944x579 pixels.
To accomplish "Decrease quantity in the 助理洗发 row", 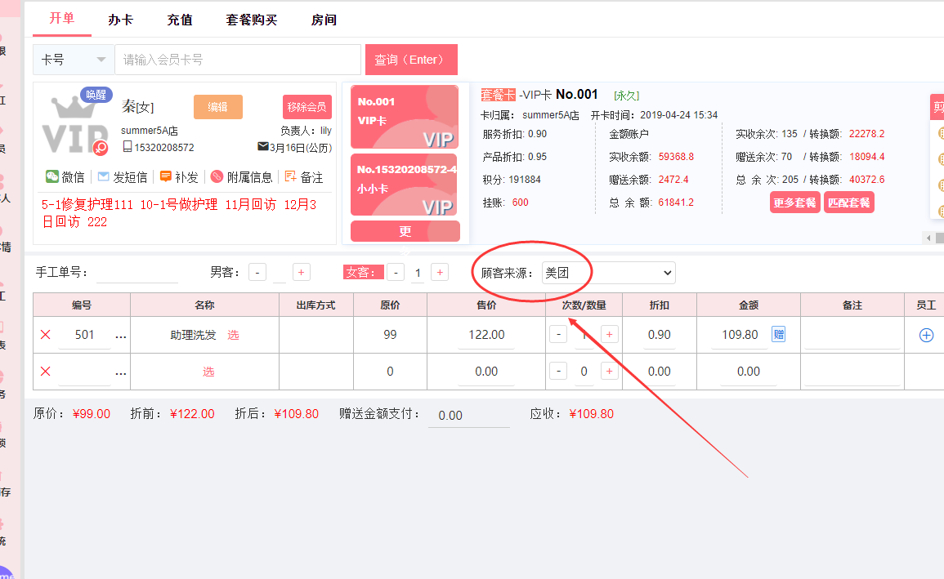I will point(559,334).
